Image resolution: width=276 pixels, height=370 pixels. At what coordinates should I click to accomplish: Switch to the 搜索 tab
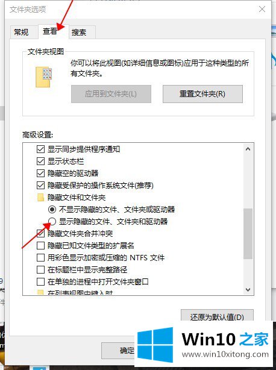pos(79,32)
